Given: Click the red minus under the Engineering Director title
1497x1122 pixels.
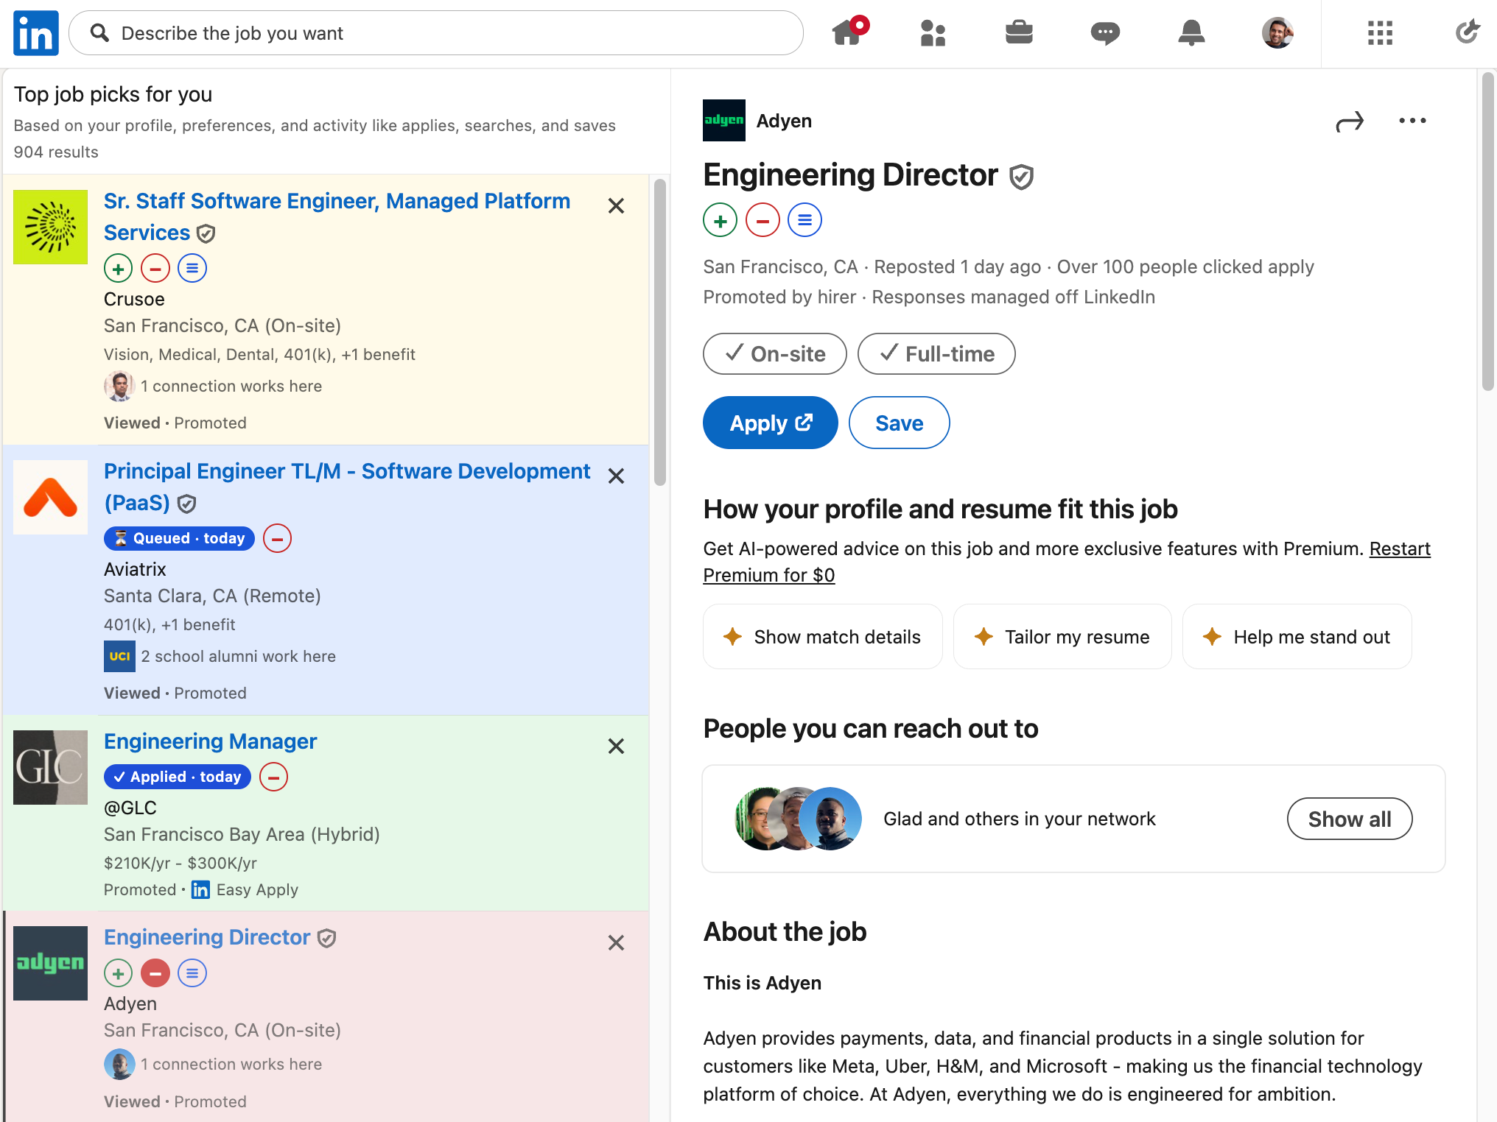Looking at the screenshot, I should tap(762, 220).
